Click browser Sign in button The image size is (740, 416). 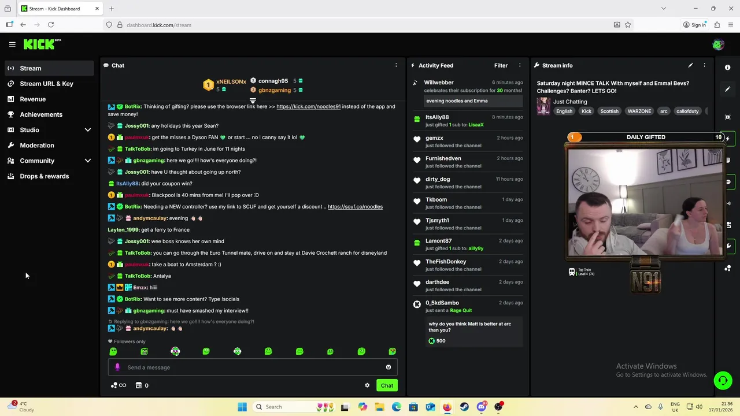click(x=694, y=25)
